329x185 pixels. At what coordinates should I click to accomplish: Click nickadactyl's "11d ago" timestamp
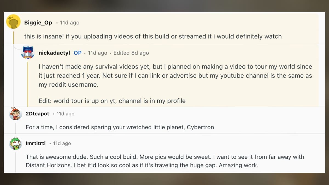click(x=98, y=53)
